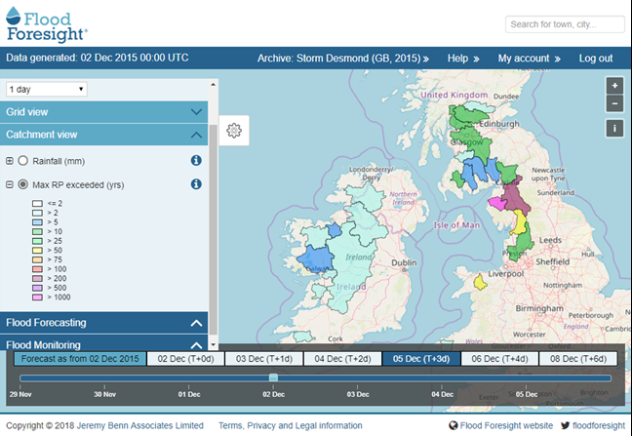The image size is (632, 436).
Task: Click the map zoom out minus button
Action: coord(614,103)
